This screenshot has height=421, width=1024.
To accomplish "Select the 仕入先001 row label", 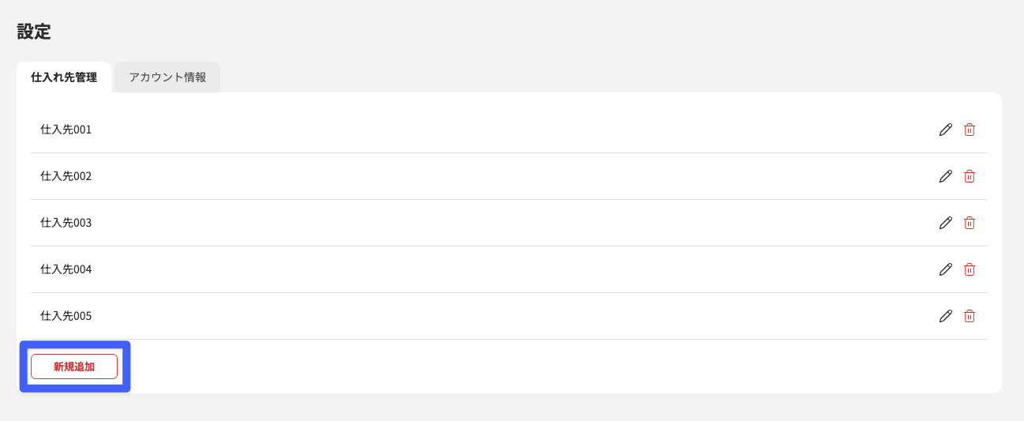I will [66, 130].
